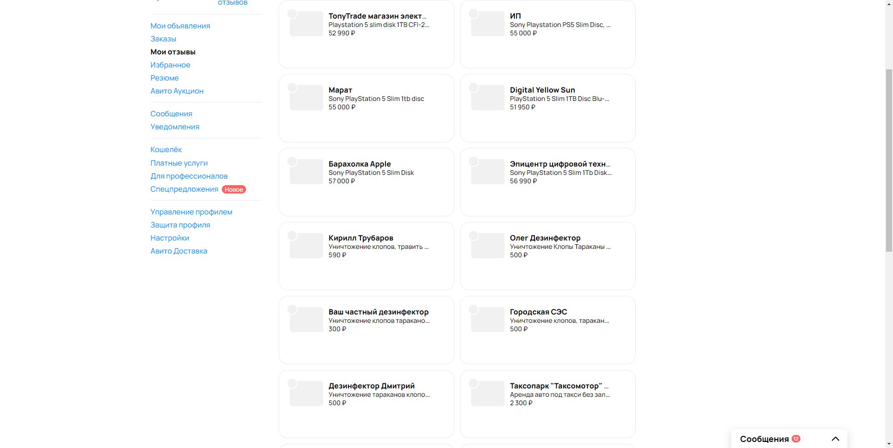
Task: Click Барахолка Apple listing thumbnail
Action: pos(306,172)
